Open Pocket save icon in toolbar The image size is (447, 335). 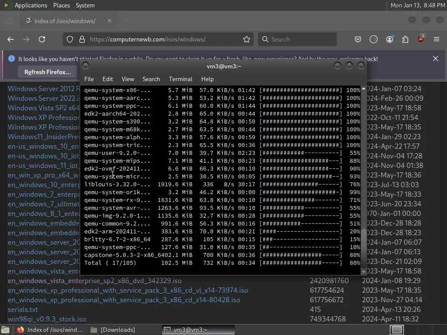358,39
